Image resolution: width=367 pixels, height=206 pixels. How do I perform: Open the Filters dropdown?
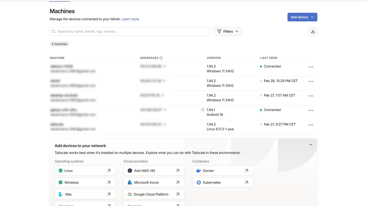pyautogui.click(x=228, y=31)
